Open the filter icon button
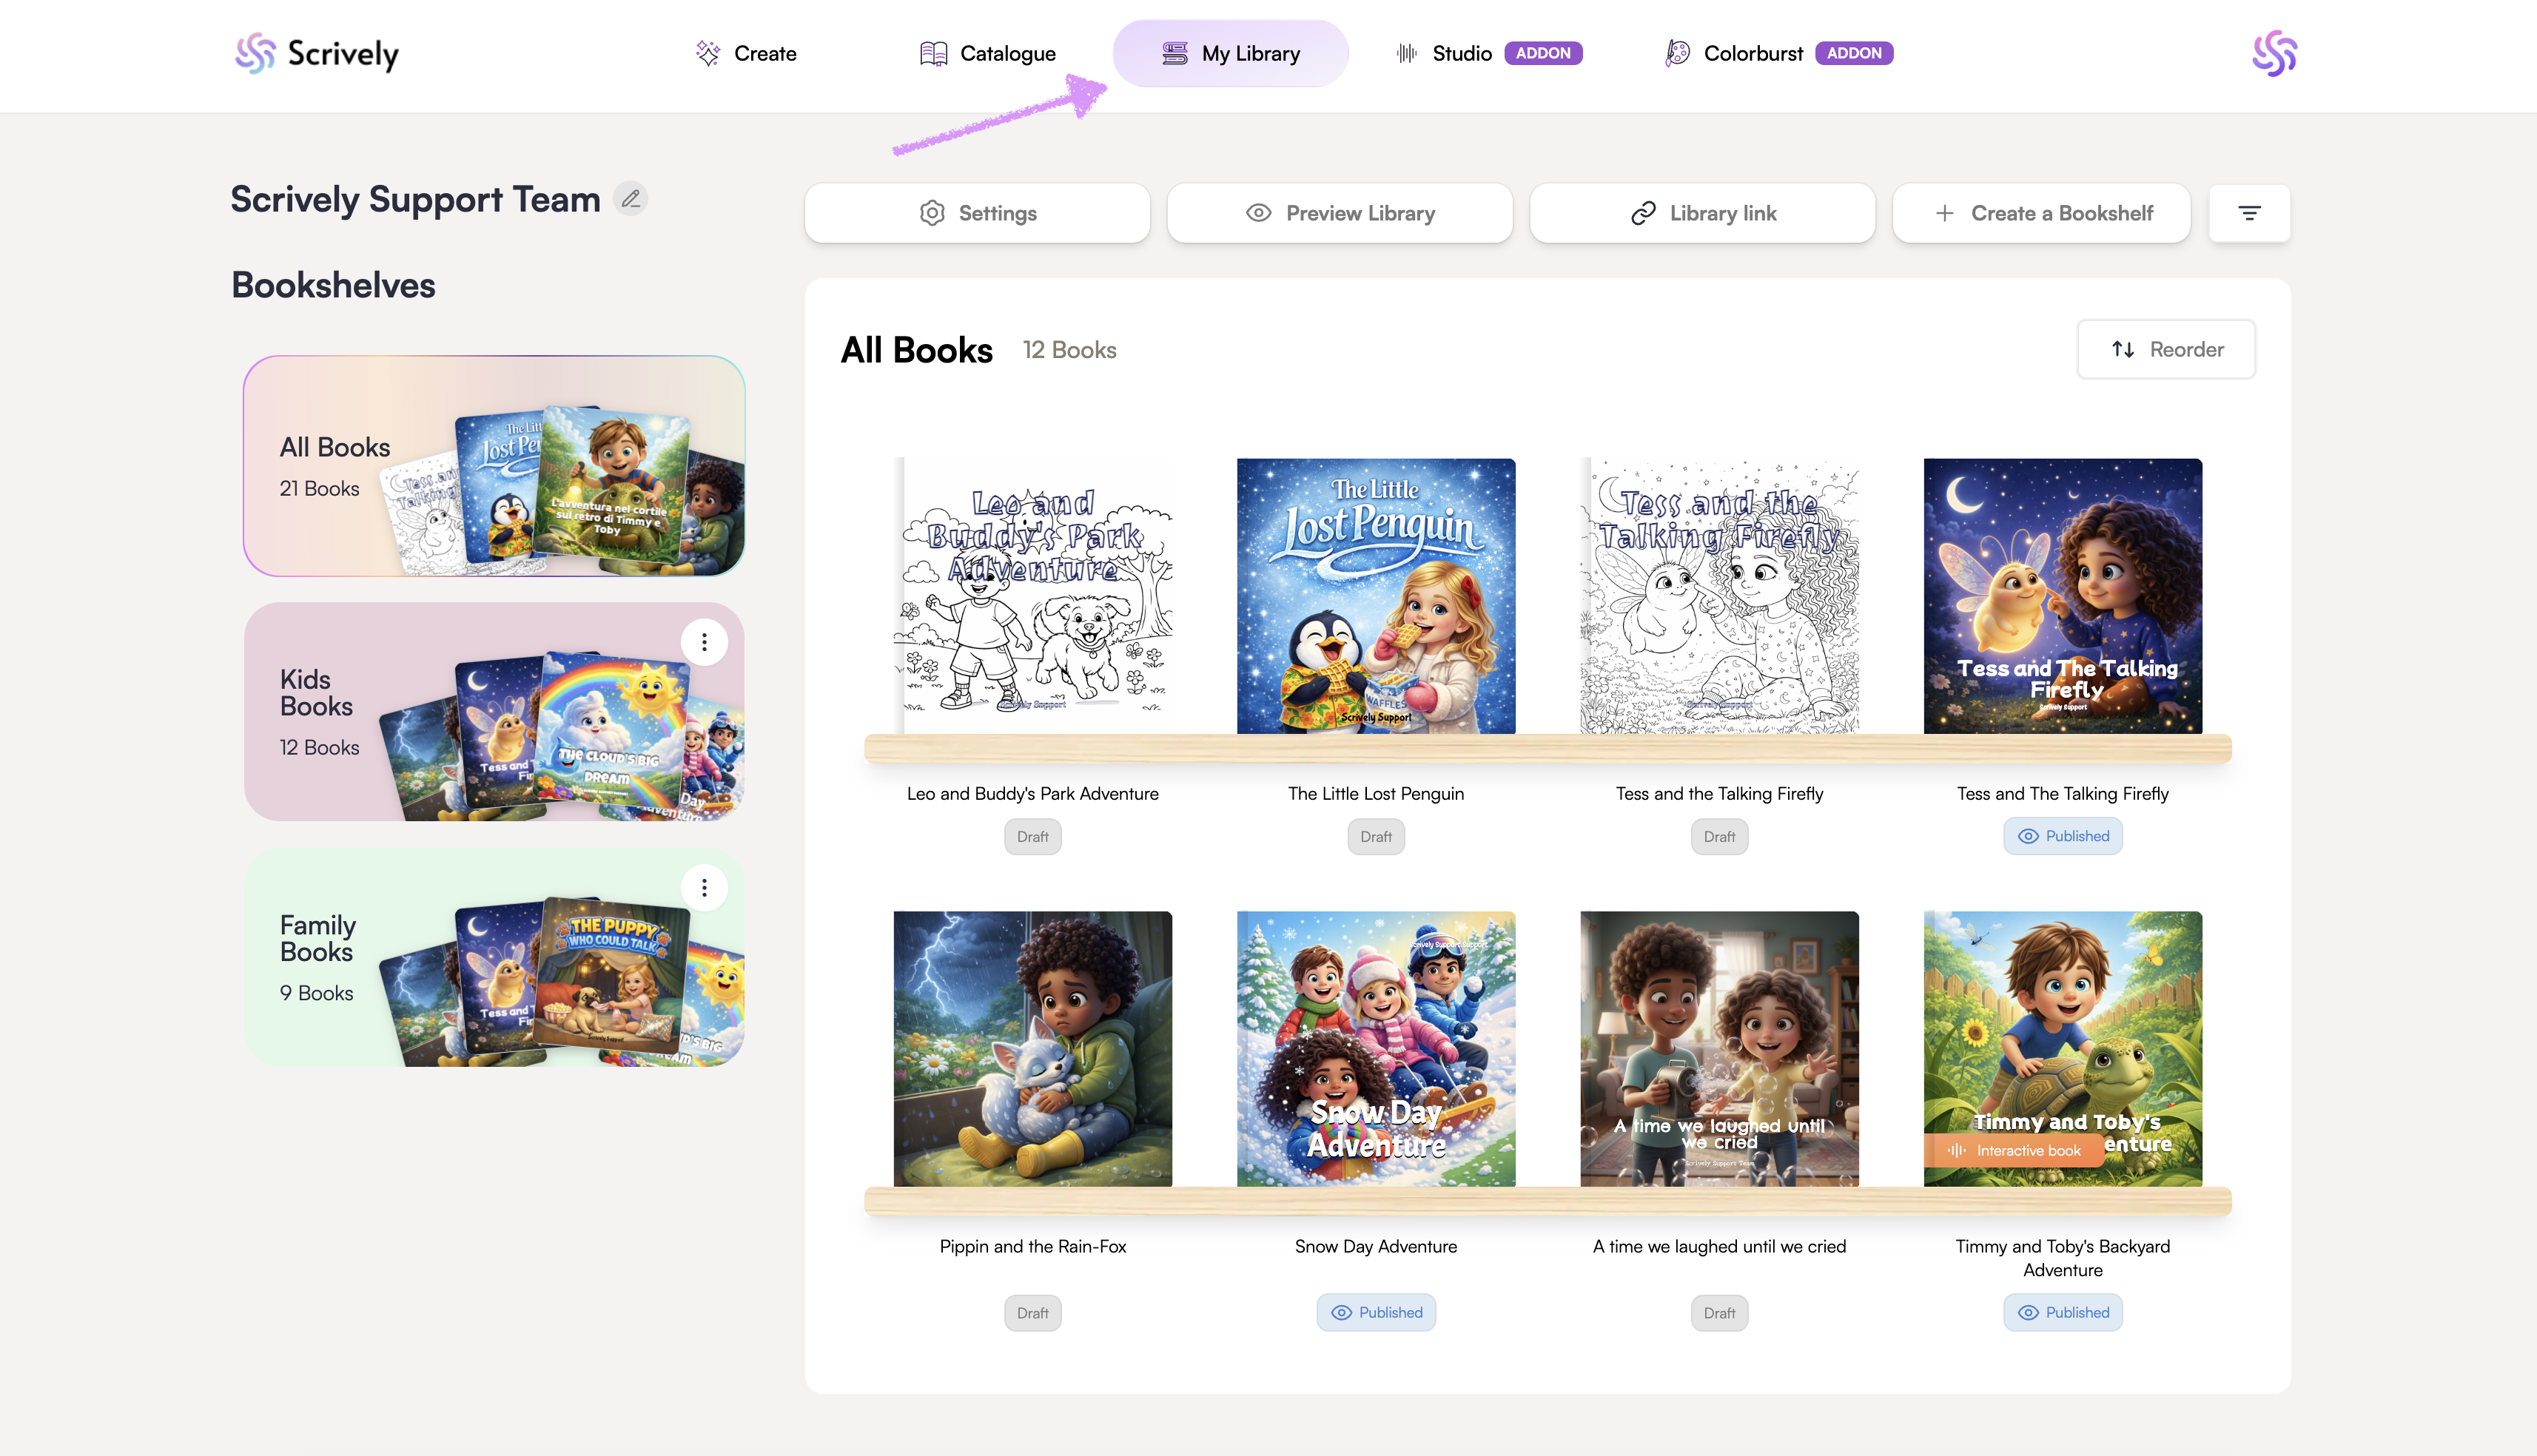Image resolution: width=2537 pixels, height=1456 pixels. click(2249, 213)
